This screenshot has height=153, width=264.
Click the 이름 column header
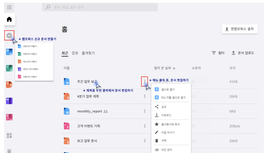[67, 68]
